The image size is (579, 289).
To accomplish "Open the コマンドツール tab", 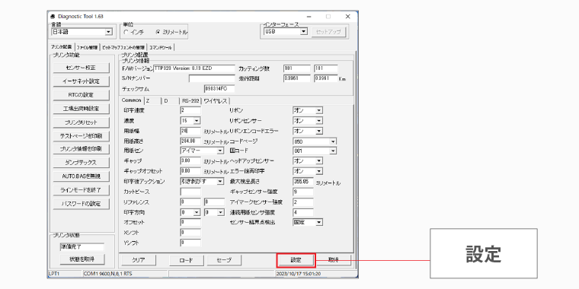I will [x=161, y=47].
